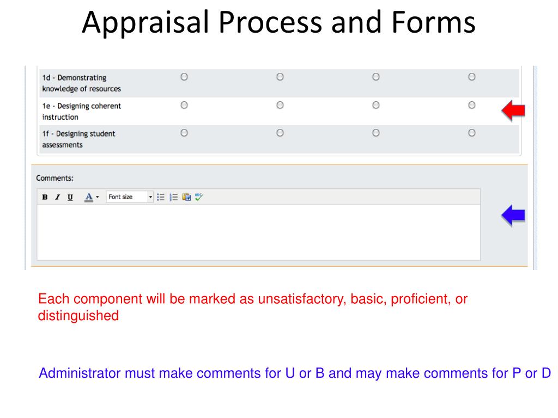558x418 pixels.
Task: Select first radio button for 1e Designing coherent instruction
Action: pos(184,105)
